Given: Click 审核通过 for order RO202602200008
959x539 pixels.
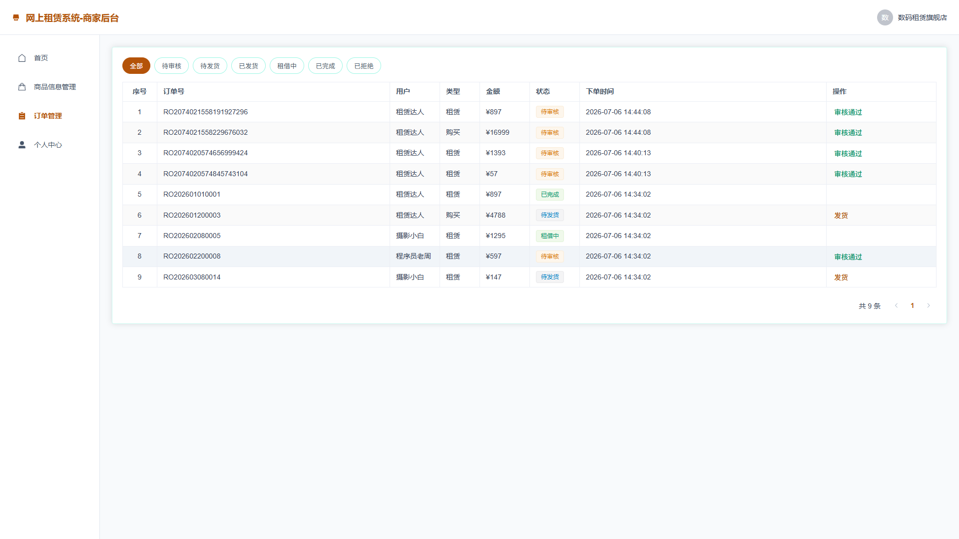Looking at the screenshot, I should (x=848, y=257).
